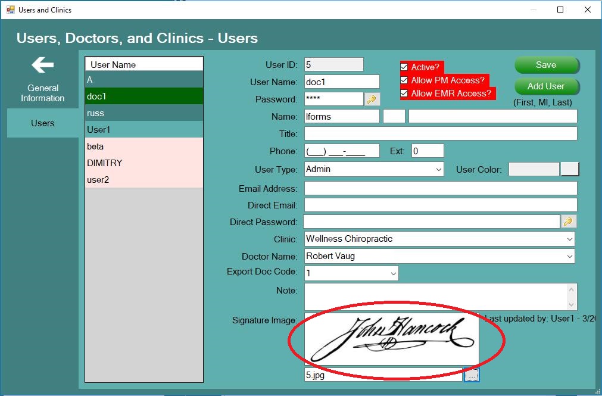
Task: Select General Information in the sidebar
Action: pos(42,92)
